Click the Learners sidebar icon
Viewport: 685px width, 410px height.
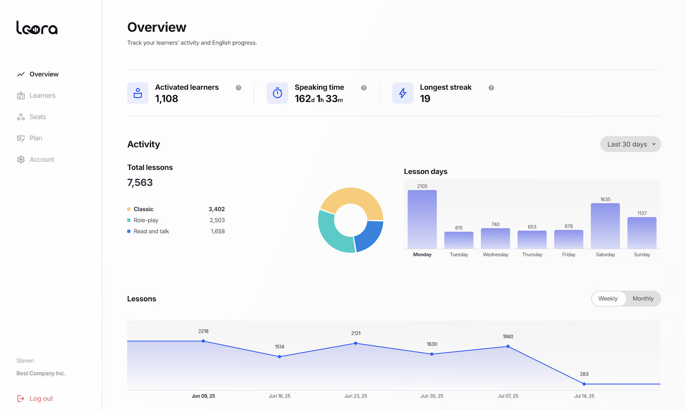pos(21,95)
